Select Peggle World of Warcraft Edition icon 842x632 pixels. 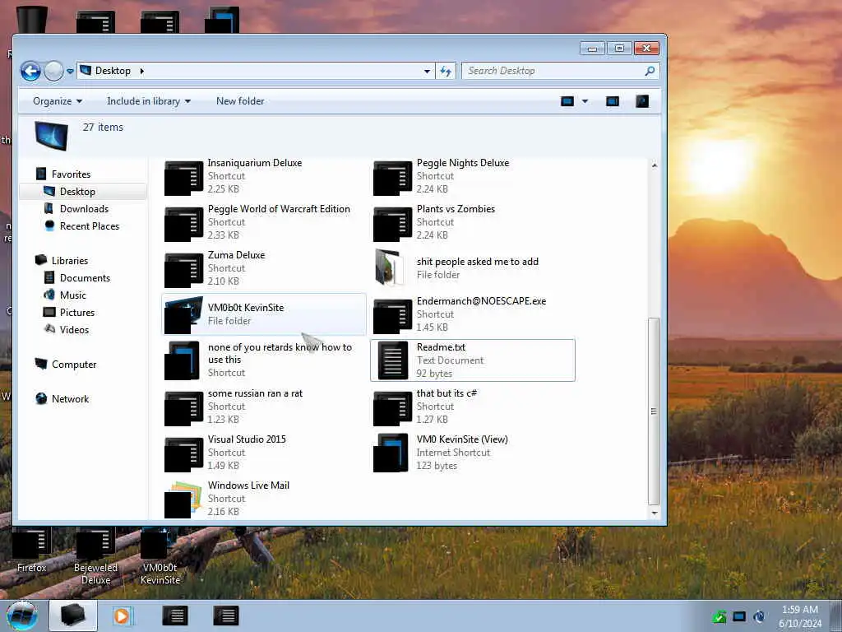(x=183, y=224)
